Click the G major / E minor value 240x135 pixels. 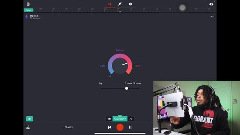(x=133, y=83)
